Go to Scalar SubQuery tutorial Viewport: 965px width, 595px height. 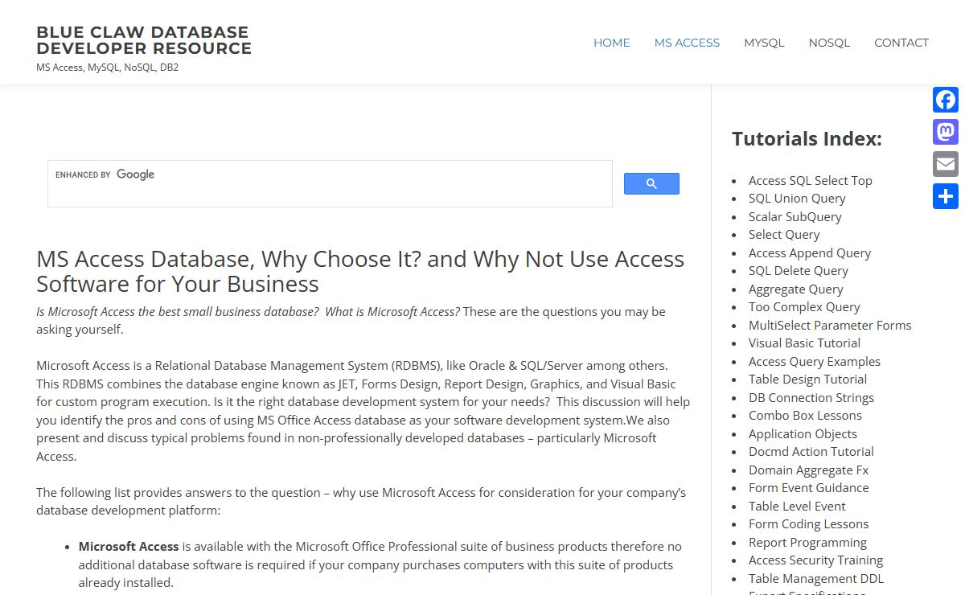[795, 216]
